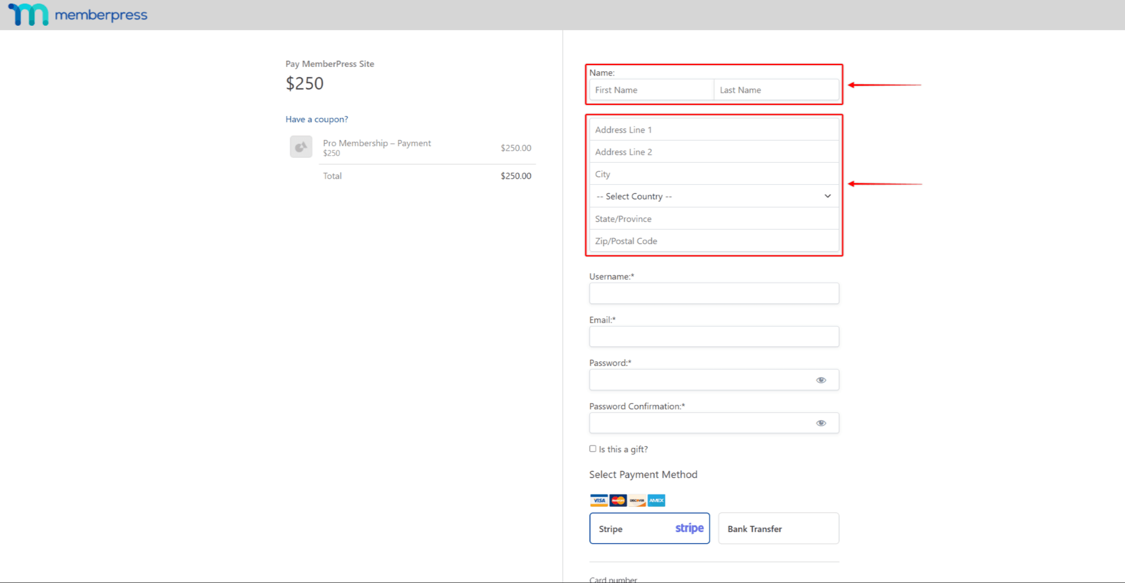Toggle visibility in Password Confirmation field
The height and width of the screenshot is (583, 1125).
pos(821,423)
